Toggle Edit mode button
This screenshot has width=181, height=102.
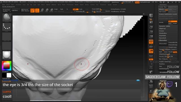tap(33, 10)
